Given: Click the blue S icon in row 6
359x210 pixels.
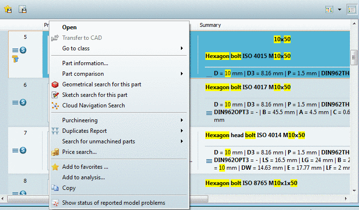Looking at the screenshot, I should click(23, 102).
